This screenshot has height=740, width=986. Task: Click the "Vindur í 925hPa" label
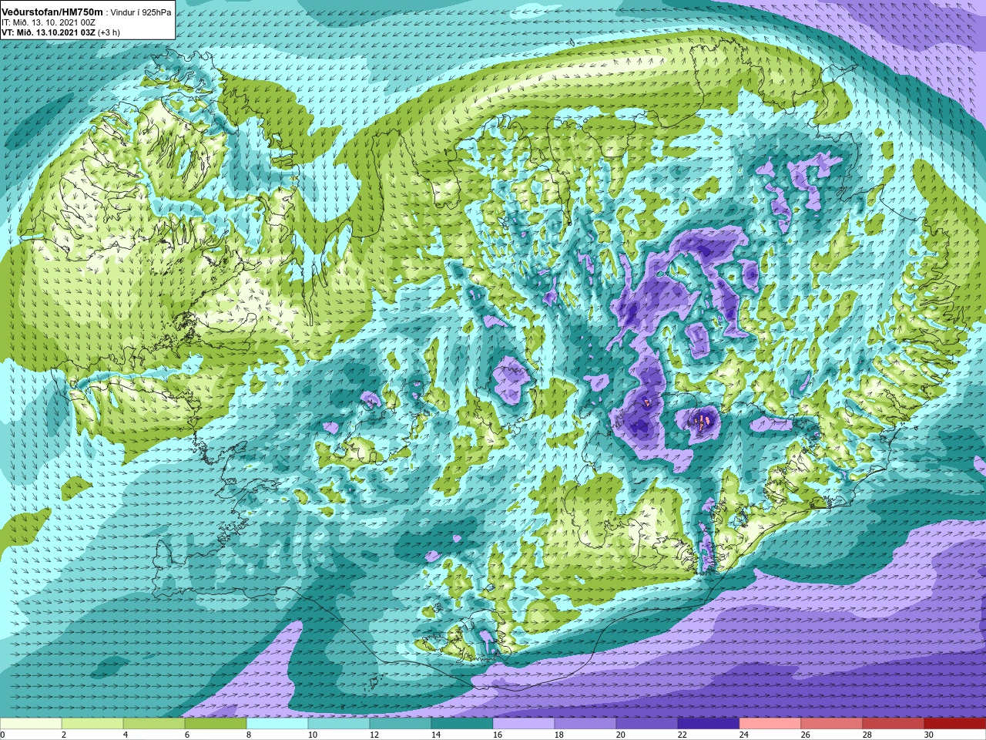coord(141,12)
